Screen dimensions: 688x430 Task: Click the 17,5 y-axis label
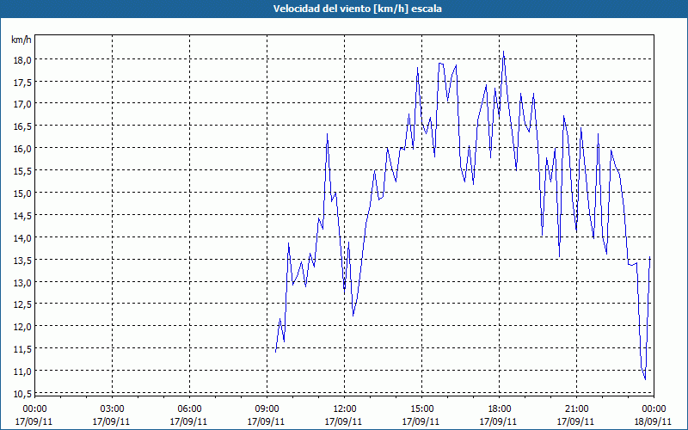(x=22, y=82)
